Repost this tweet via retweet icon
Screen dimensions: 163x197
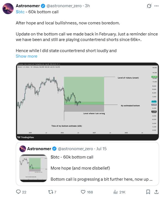pos(50,192)
